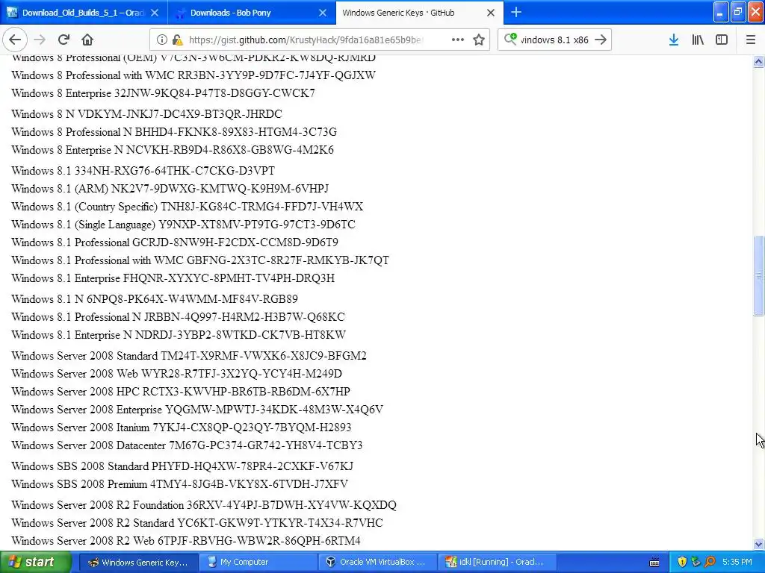Go forward with the arrow button
This screenshot has height=573, width=765.
point(40,40)
